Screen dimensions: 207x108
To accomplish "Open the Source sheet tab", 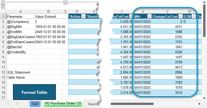I will coord(93,104).
